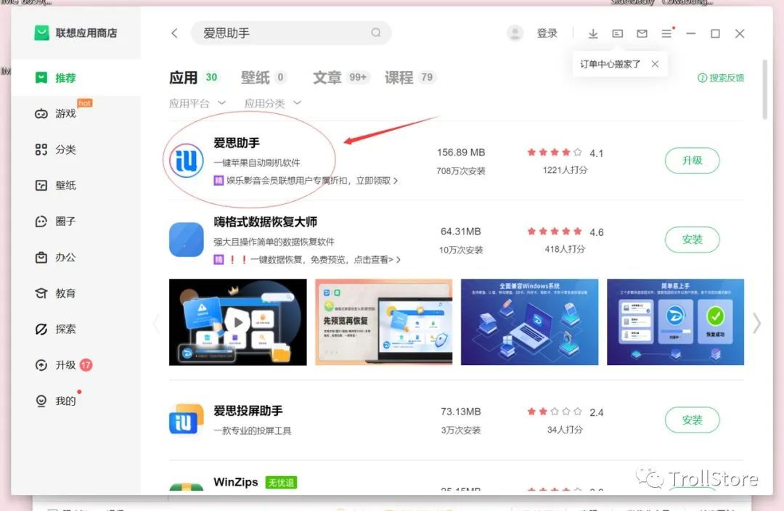
Task: Open 一键数据恢复 promo link
Action: (x=307, y=260)
